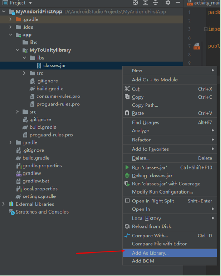This screenshot has height=276, width=221.
Task: Choose Copy from the context menu
Action: (170, 97)
